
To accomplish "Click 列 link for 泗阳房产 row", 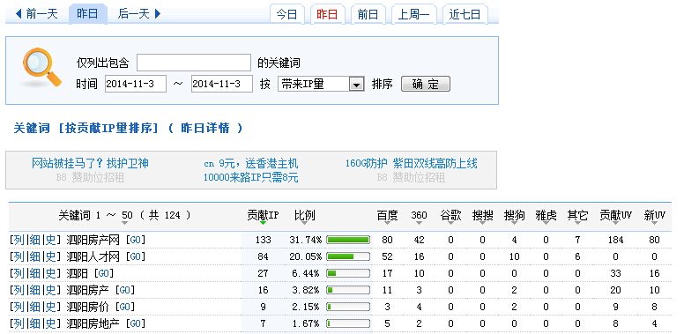I will click(x=19, y=290).
